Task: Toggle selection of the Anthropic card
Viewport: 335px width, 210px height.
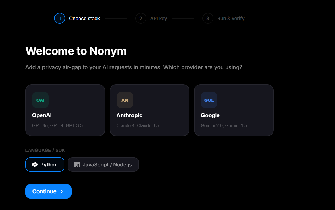Action: point(149,110)
